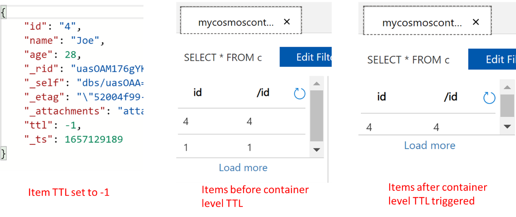Image resolution: width=516 pixels, height=217 pixels.
Task: Open item with id 4 in left list
Action: [x=242, y=121]
